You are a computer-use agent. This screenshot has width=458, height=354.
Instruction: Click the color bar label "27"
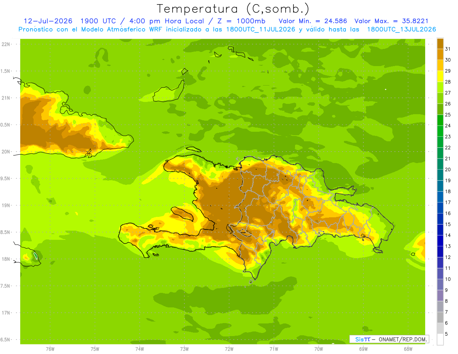click(x=448, y=93)
